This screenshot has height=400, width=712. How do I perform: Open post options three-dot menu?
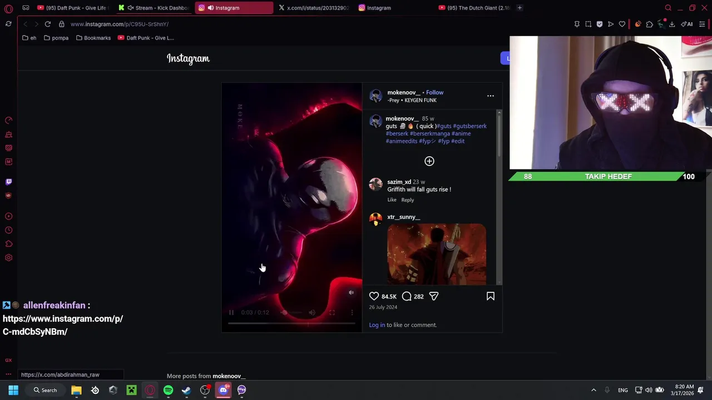click(490, 96)
